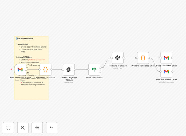Viewport: 186px width, 136px height.
Task: Click the input connector of Translate to English
Action: (x=112, y=58)
